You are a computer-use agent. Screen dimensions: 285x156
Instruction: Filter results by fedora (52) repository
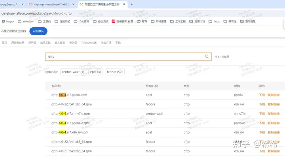115,72
